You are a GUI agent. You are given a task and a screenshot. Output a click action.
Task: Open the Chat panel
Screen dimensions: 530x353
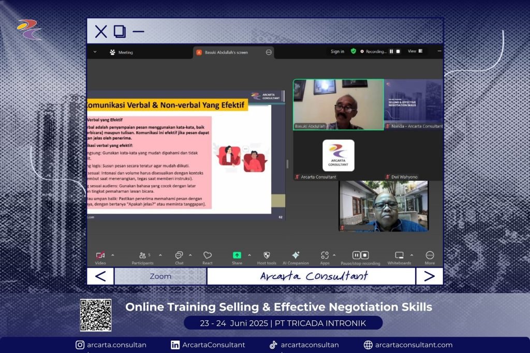coord(179,255)
